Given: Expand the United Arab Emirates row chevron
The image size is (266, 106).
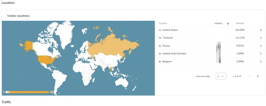Looking at the screenshot, I should (261, 54).
